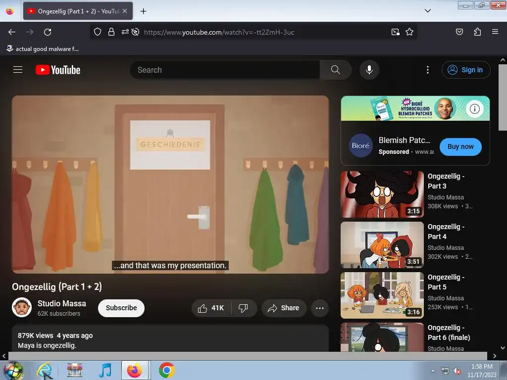Go back to the previous page
The height and width of the screenshot is (380, 507).
click(12, 32)
